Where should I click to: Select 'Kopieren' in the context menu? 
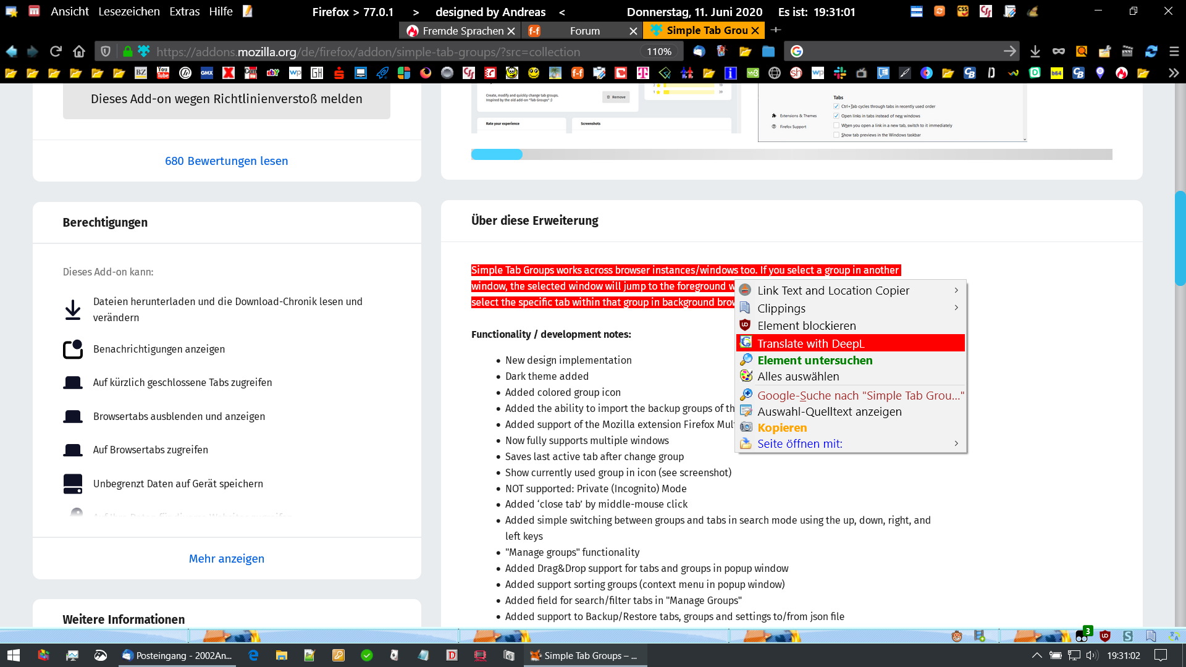782,427
